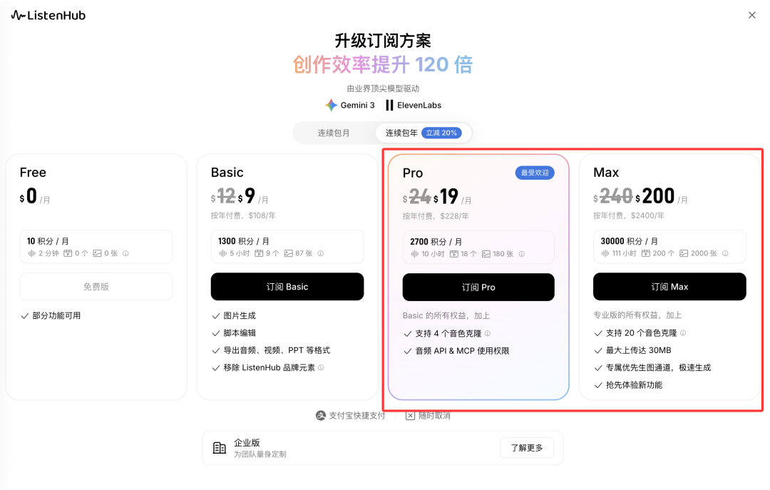
Task: Click the info icon in Max credits box
Action: [725, 253]
